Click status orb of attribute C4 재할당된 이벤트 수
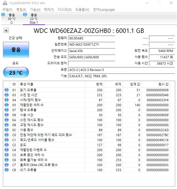This screenshot has width=177, height=189. [7, 150]
